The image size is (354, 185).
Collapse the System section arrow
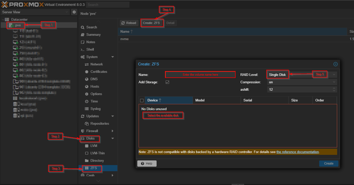[x=113, y=57]
